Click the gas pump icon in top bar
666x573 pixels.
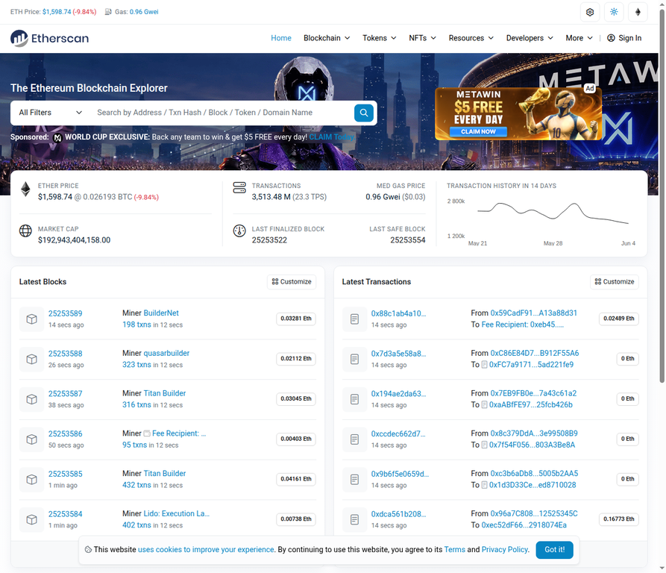pos(108,12)
